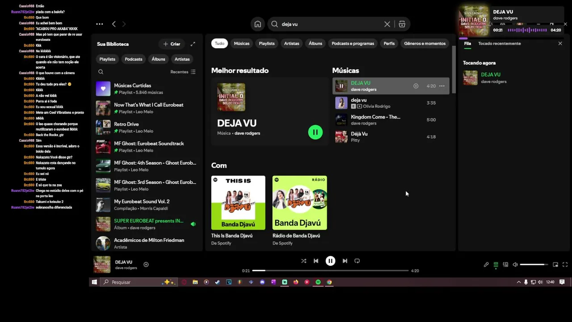This screenshot has width=572, height=322.
Task: Filter library by Playlists chip
Action: (107, 59)
